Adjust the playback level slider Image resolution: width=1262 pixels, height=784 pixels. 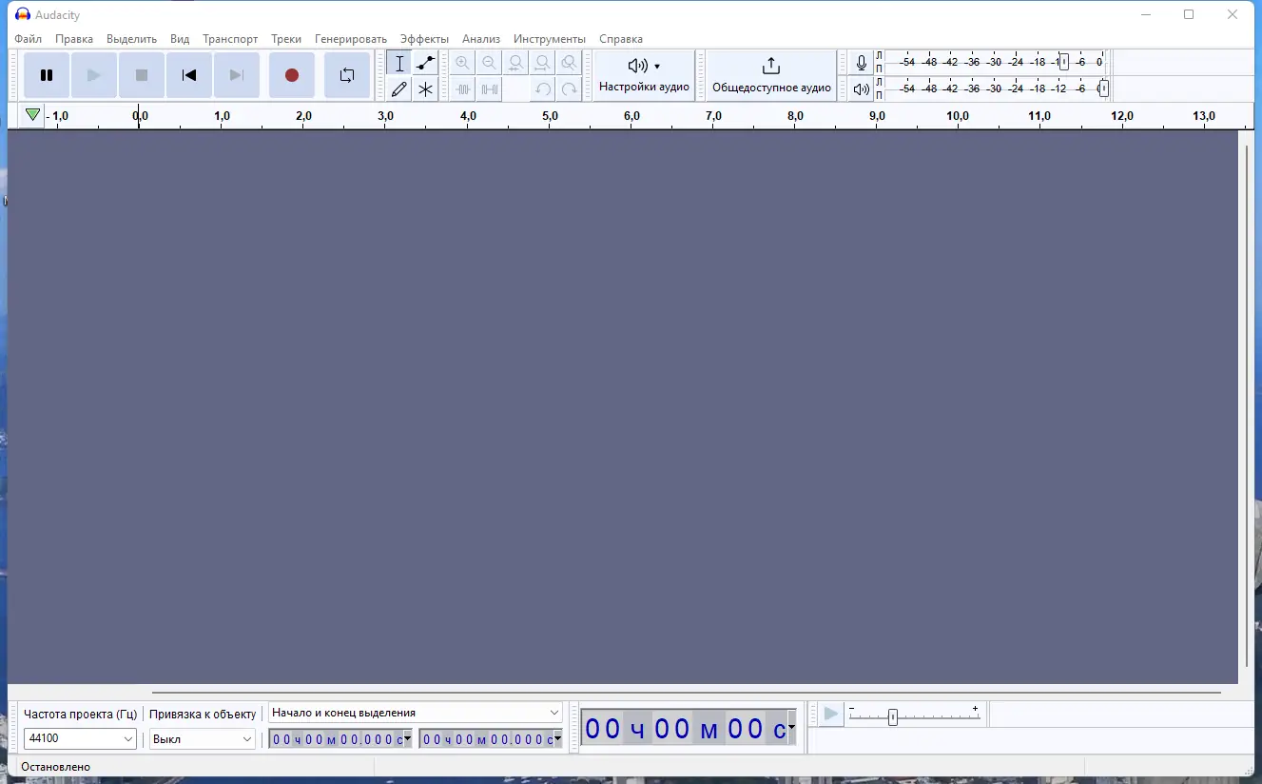point(1103,88)
